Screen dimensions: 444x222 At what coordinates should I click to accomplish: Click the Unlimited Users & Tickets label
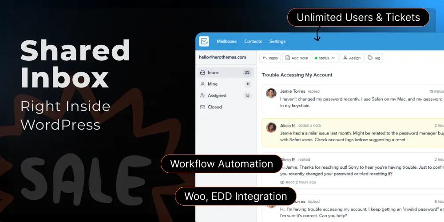click(x=358, y=18)
